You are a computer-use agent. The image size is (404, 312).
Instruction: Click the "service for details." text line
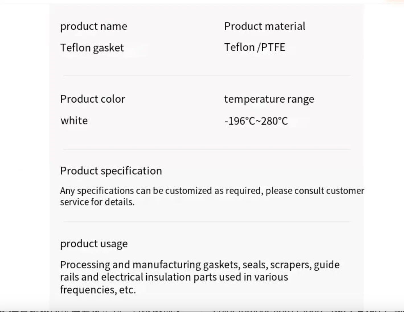97,202
